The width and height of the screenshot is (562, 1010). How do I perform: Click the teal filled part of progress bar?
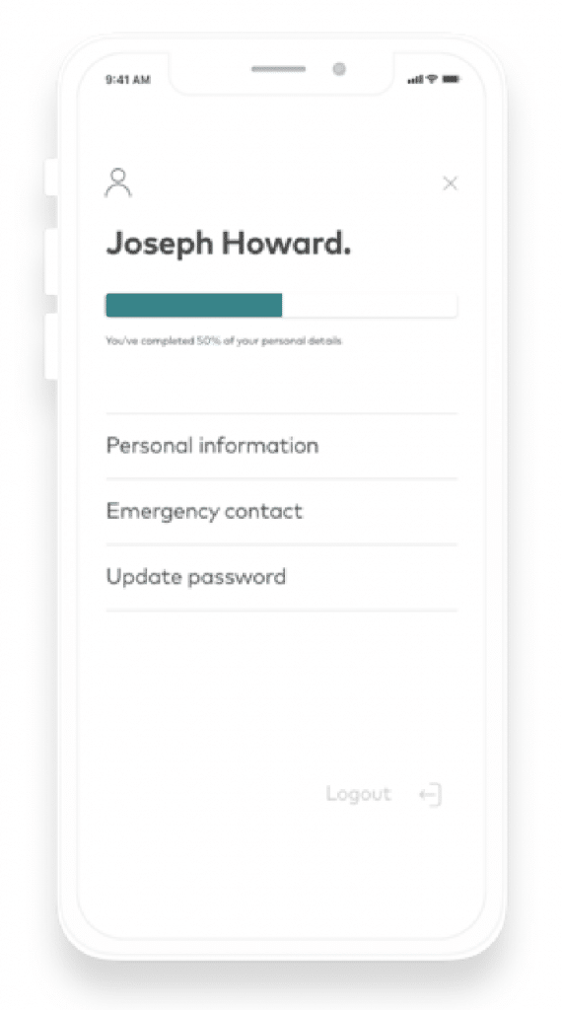pyautogui.click(x=194, y=306)
